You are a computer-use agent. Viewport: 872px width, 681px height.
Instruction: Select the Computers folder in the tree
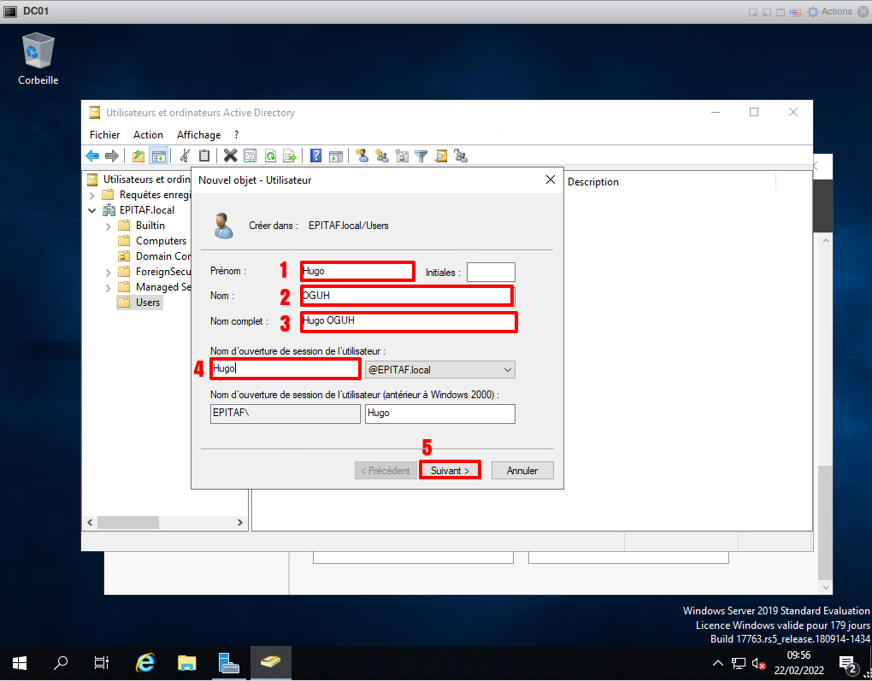(x=160, y=241)
